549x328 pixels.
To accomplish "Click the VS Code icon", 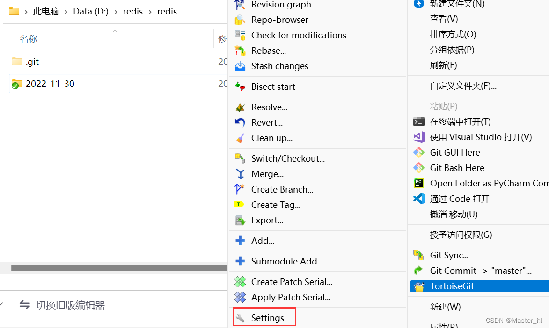I will 419,199.
